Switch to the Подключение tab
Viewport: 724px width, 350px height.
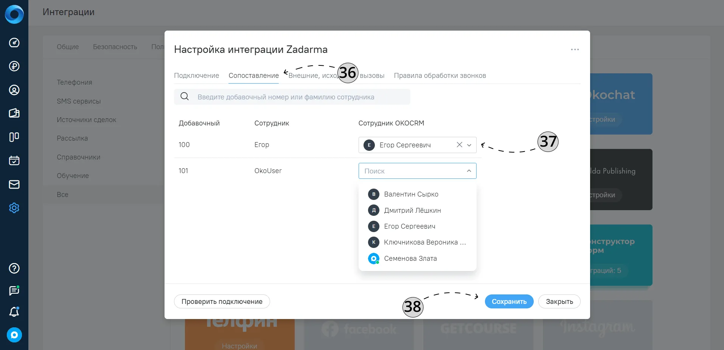tap(196, 76)
